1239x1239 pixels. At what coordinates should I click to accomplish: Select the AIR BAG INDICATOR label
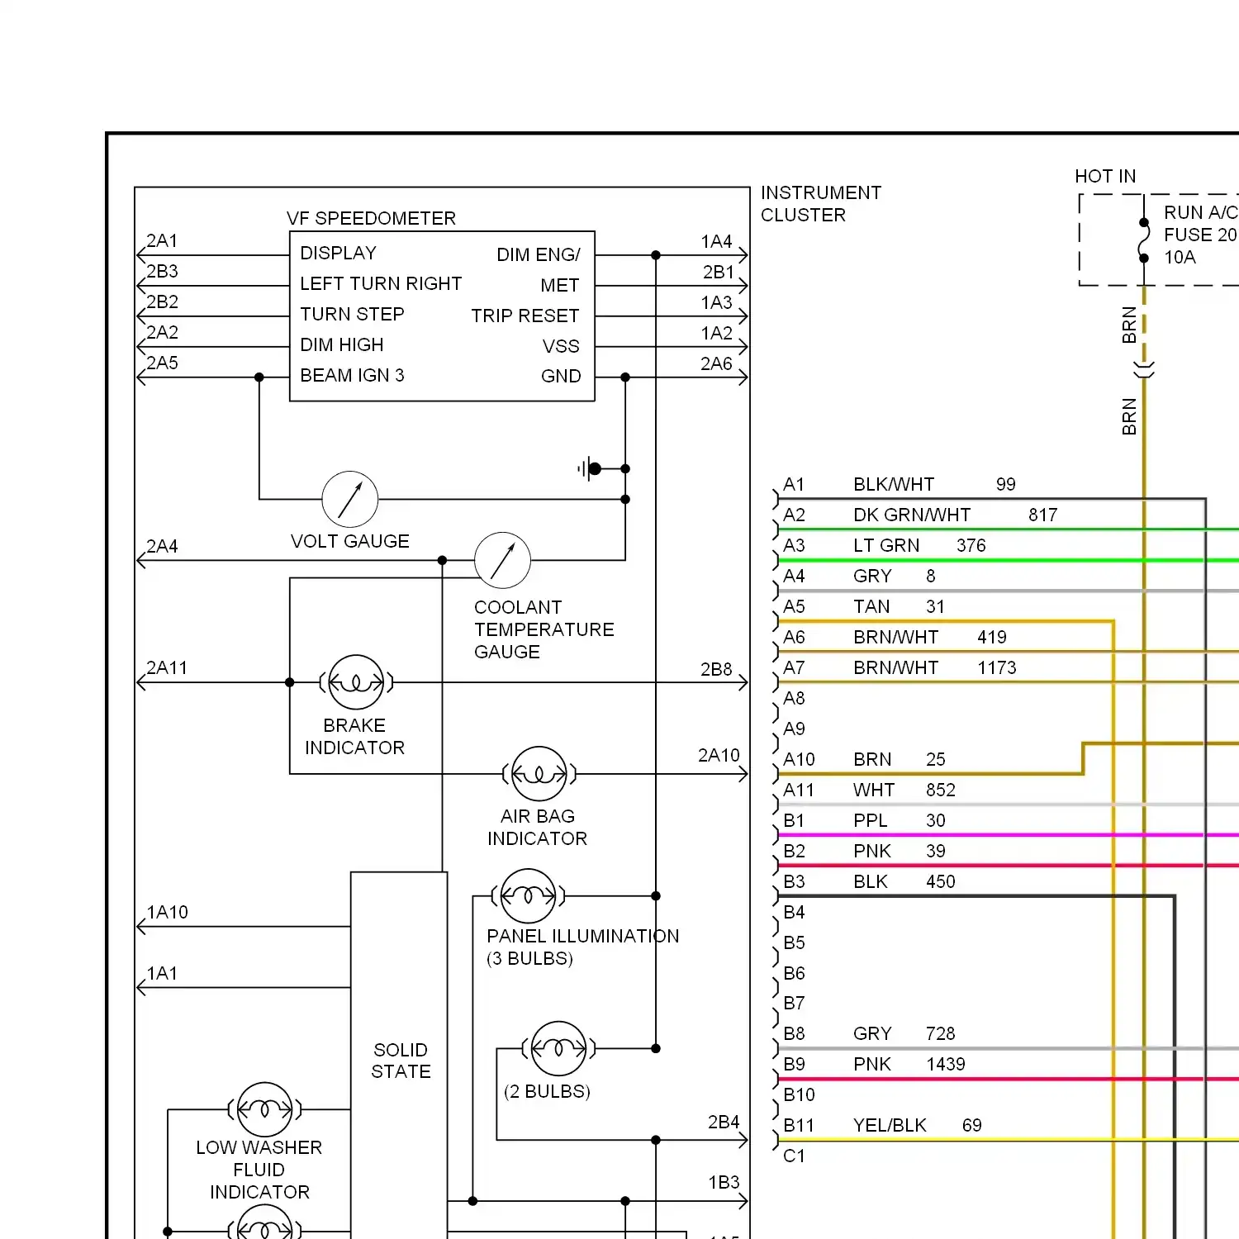(x=538, y=827)
